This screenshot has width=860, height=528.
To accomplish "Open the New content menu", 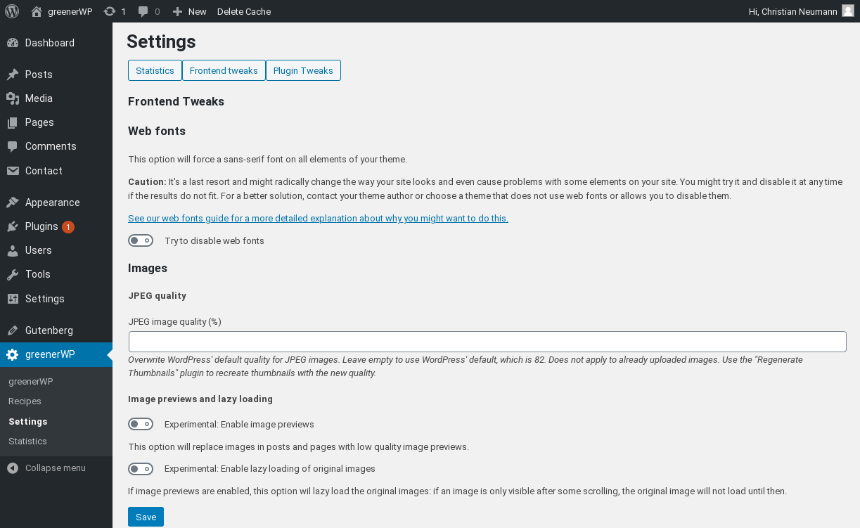I will 190,11.
